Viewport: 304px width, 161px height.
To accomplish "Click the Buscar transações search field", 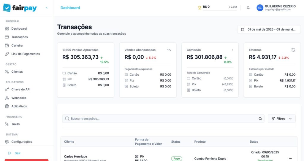I will tap(163, 119).
